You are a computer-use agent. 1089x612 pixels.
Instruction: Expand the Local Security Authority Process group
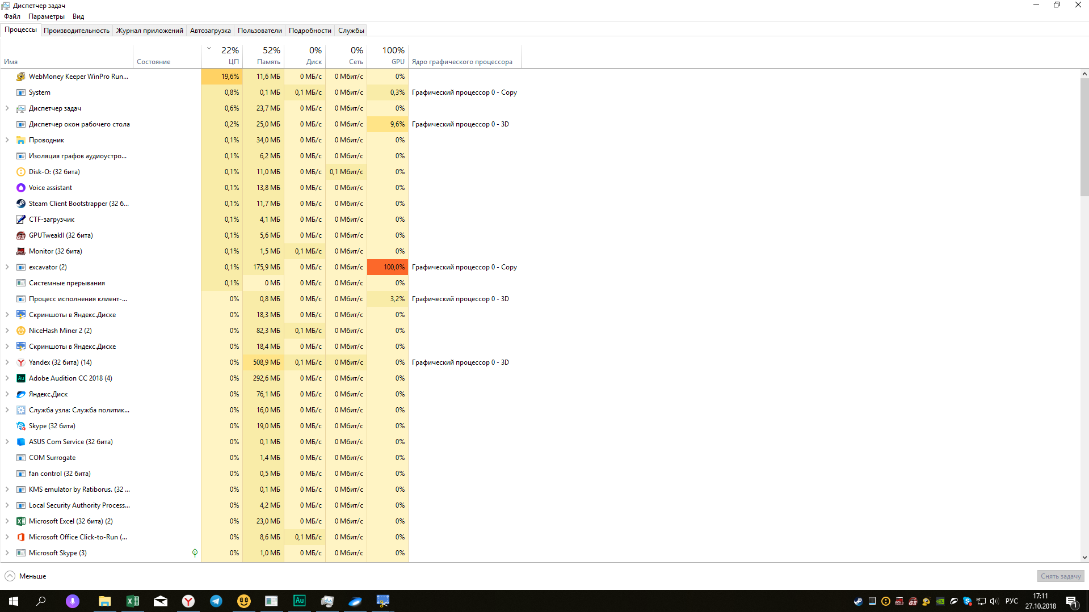pos(7,505)
